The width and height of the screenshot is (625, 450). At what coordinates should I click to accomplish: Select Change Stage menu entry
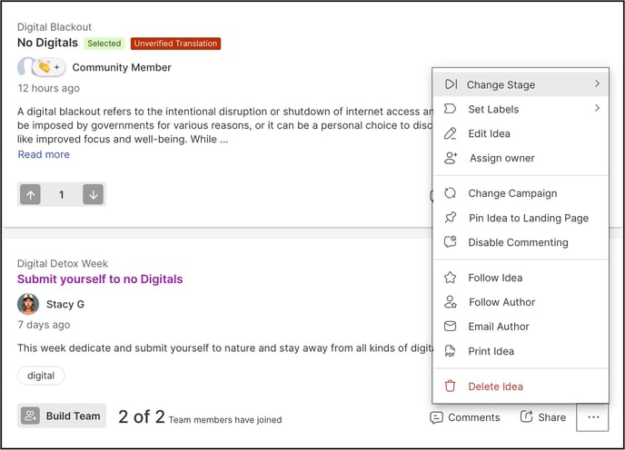(x=521, y=84)
